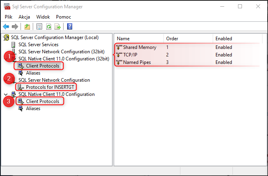The height and width of the screenshot is (176, 268).
Task: Click the Export List toolbar icon
Action: [x=58, y=27]
